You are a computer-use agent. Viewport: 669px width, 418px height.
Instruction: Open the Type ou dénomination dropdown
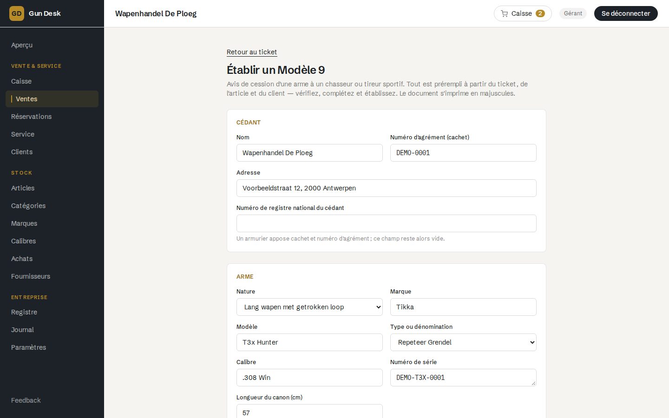coord(463,342)
